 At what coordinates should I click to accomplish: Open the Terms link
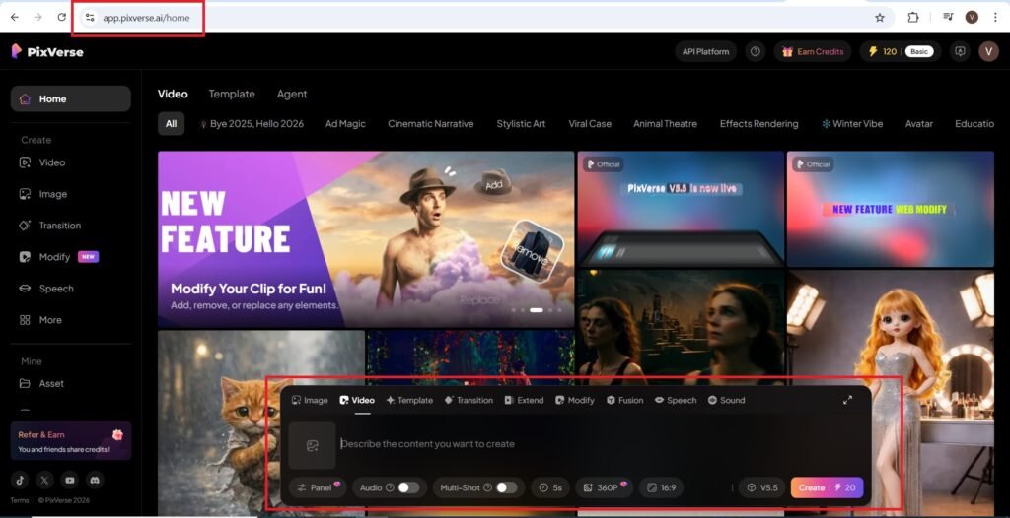(x=19, y=500)
